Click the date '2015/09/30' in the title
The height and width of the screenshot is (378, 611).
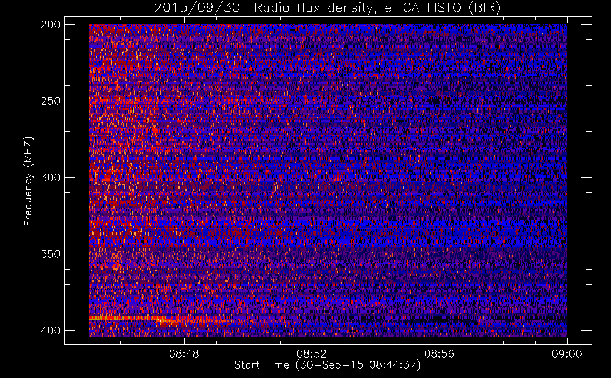coord(197,8)
